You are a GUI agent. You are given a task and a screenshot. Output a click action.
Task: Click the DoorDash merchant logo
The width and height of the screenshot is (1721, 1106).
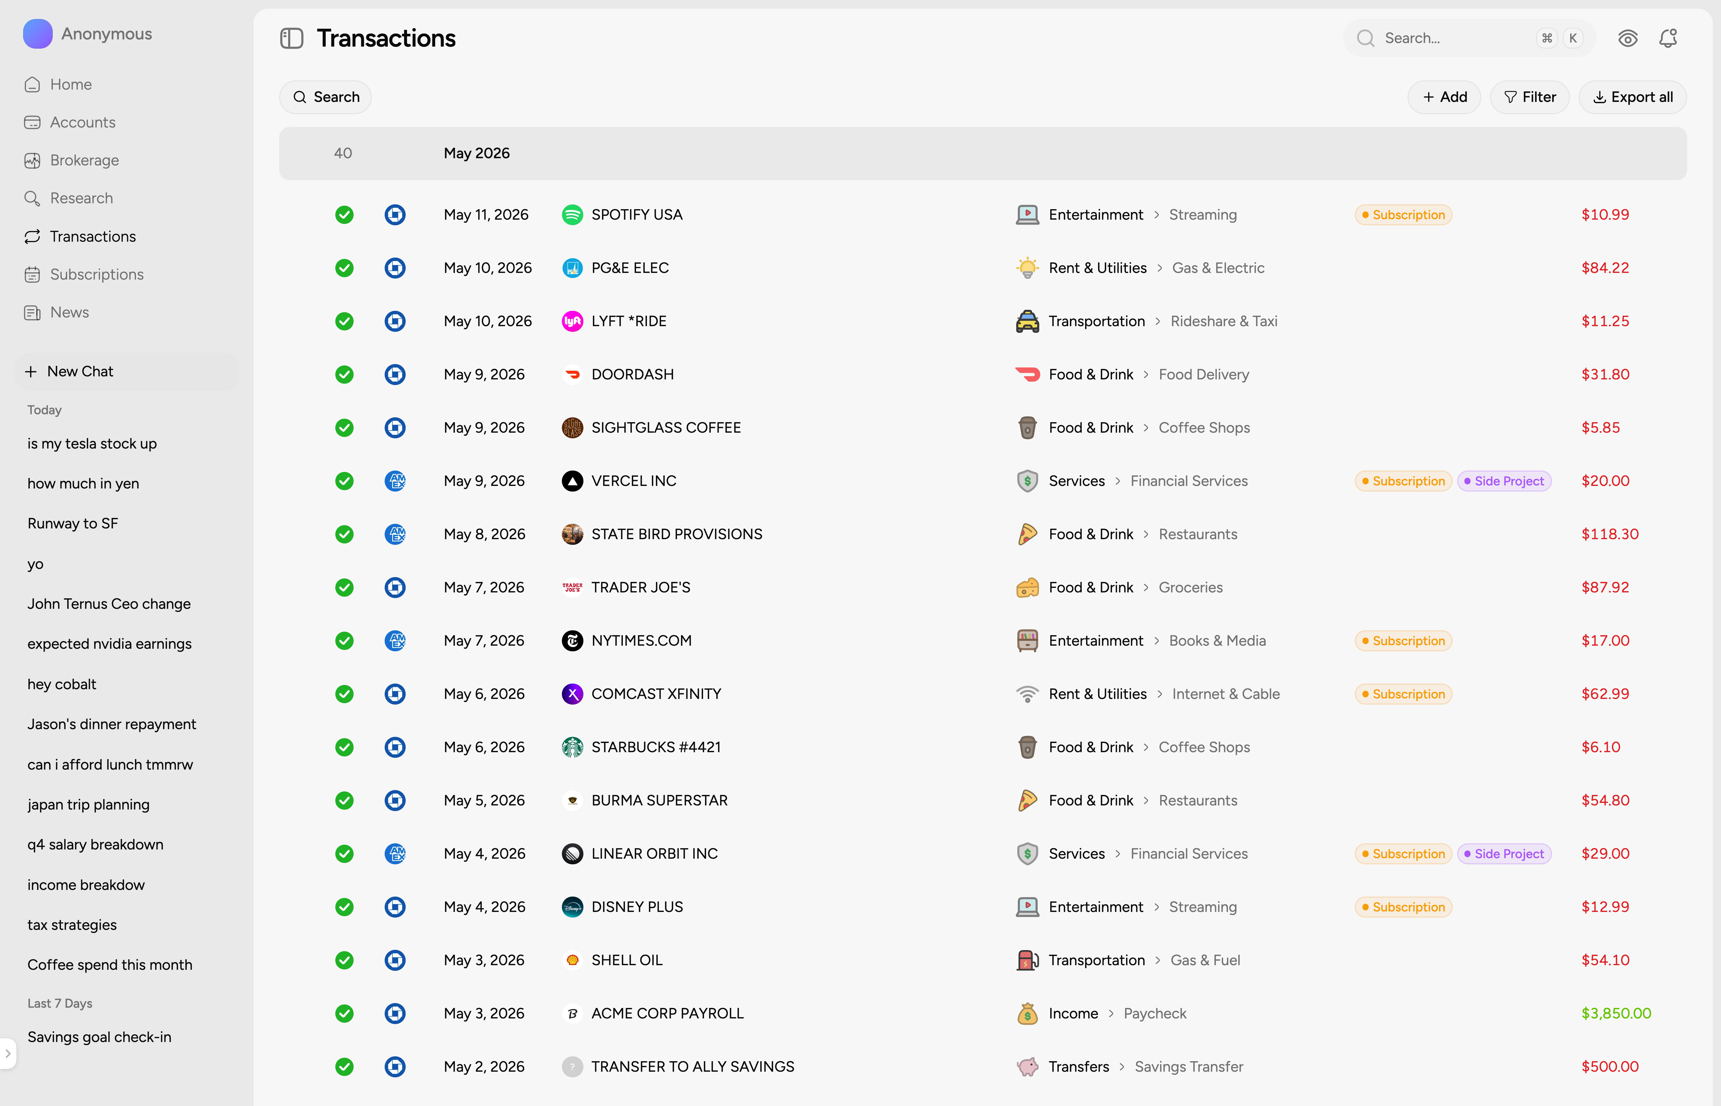point(572,374)
